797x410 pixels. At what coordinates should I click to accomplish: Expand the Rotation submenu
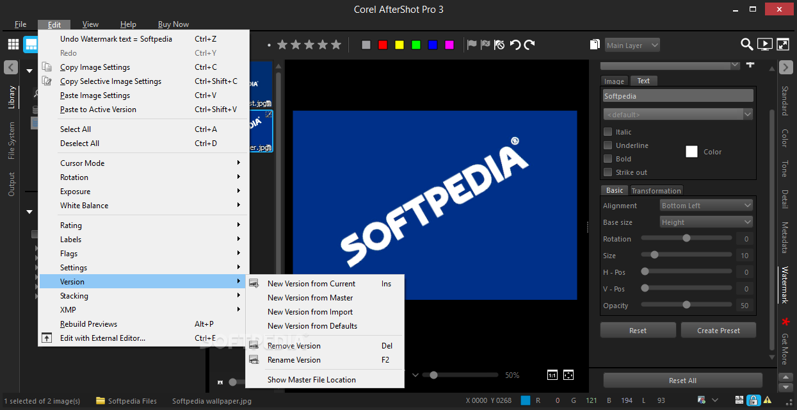(x=144, y=177)
